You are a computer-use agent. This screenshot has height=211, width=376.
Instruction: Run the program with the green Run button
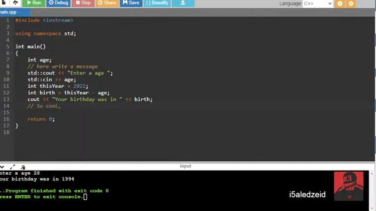[34, 3]
